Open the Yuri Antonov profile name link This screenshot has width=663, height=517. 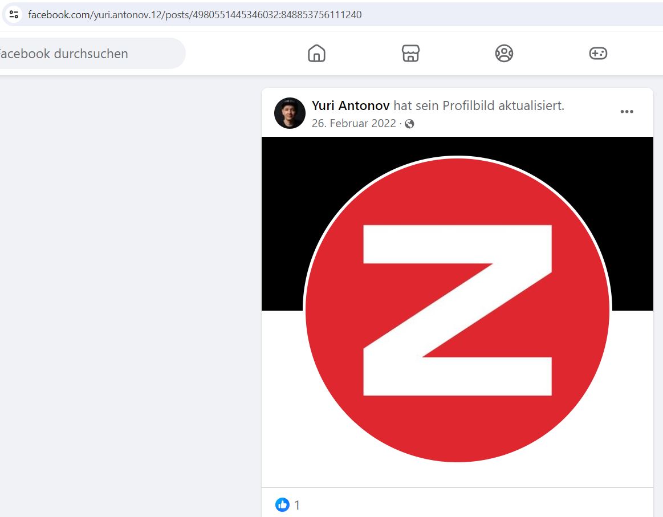coord(351,105)
